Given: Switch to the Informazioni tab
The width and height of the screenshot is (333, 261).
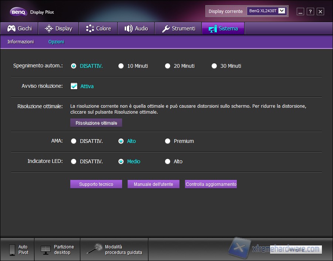Looking at the screenshot, I should click(20, 42).
